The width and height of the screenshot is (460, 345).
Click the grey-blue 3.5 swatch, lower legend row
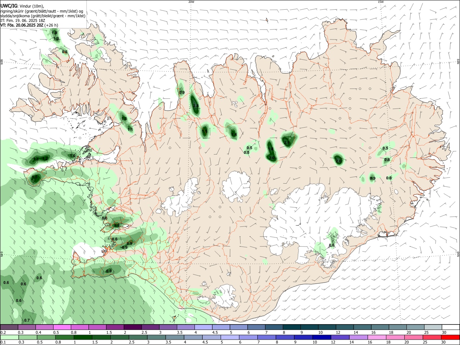175,337
